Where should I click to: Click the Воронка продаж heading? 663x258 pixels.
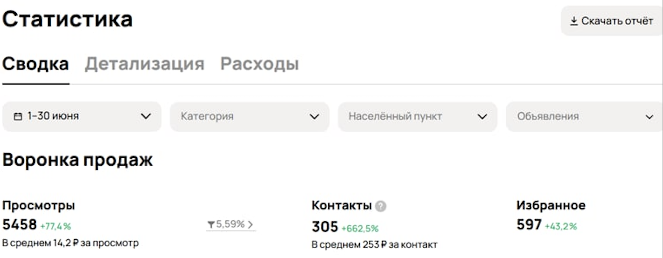78,160
